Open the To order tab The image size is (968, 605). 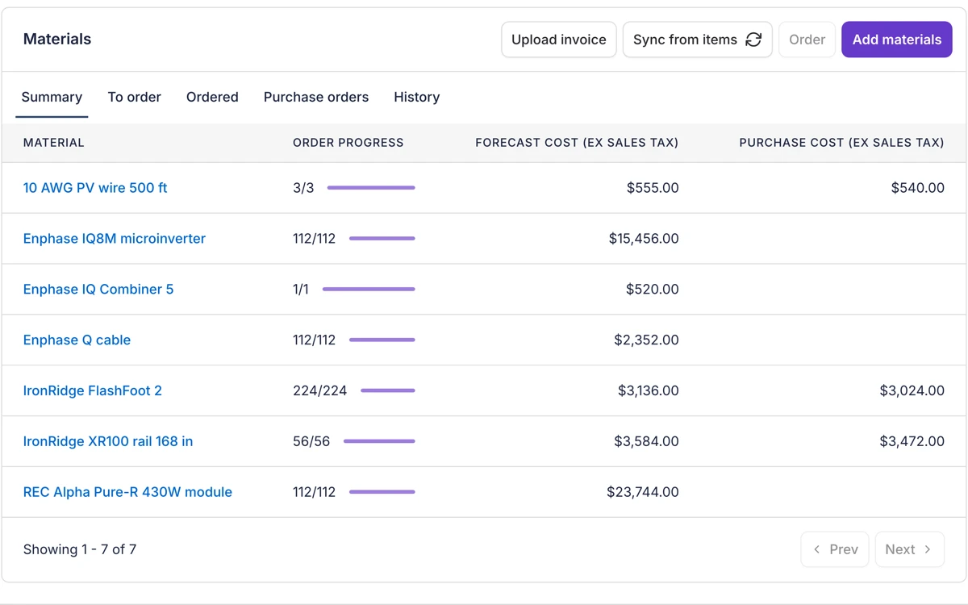(x=135, y=97)
